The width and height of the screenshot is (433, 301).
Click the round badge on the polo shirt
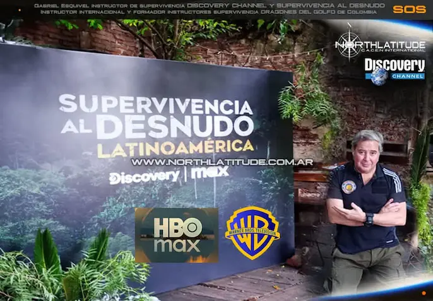(x=349, y=187)
